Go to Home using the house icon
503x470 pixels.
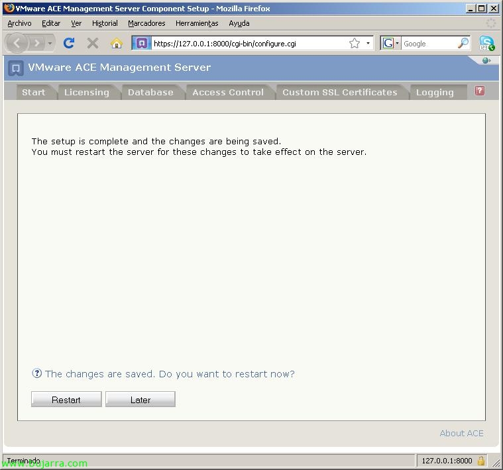[x=117, y=43]
